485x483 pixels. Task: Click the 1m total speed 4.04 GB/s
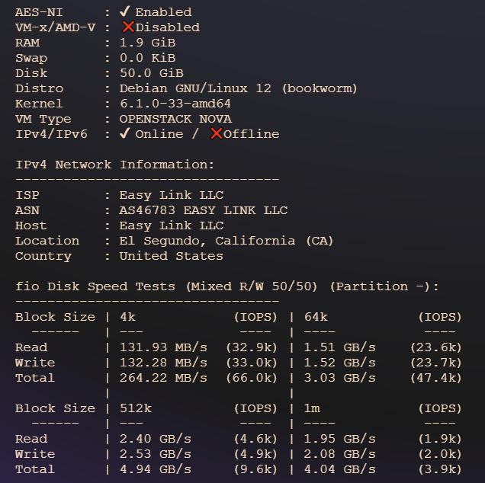(x=339, y=469)
